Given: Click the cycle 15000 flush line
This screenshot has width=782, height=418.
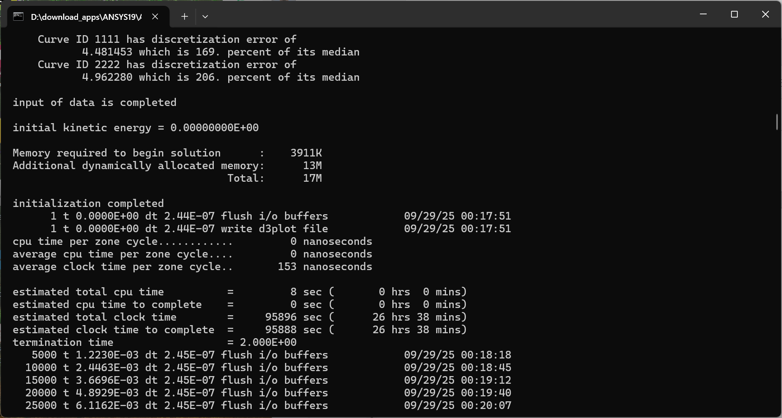Looking at the screenshot, I should 268,380.
